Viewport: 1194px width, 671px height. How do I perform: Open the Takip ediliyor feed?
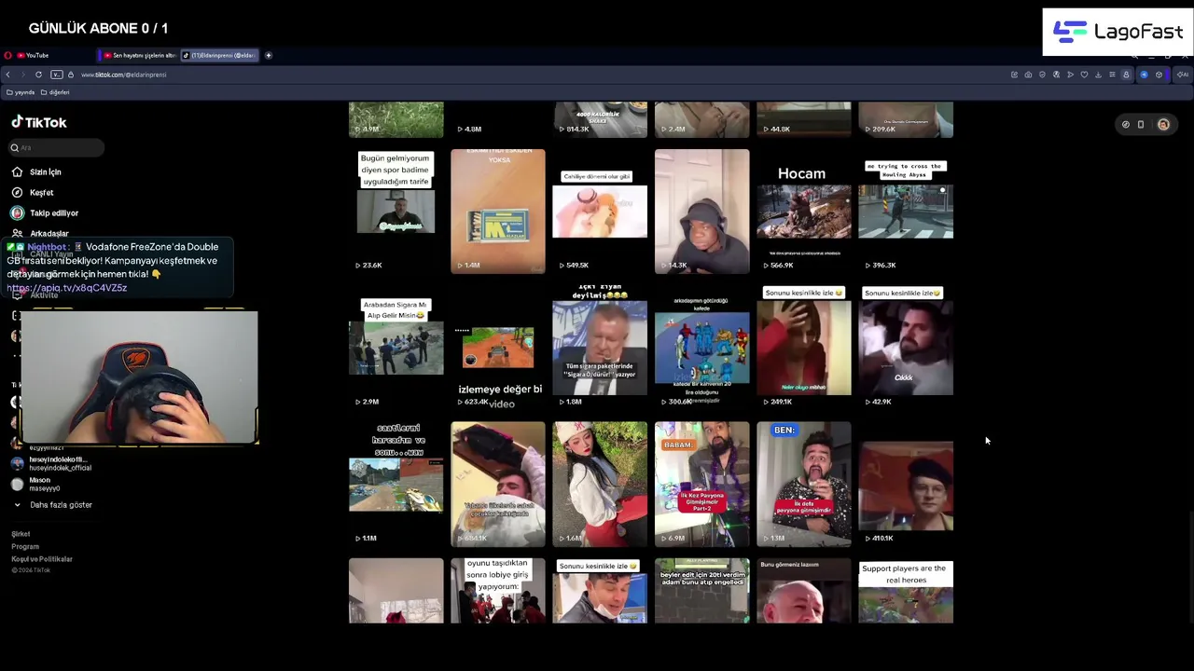[x=45, y=213]
